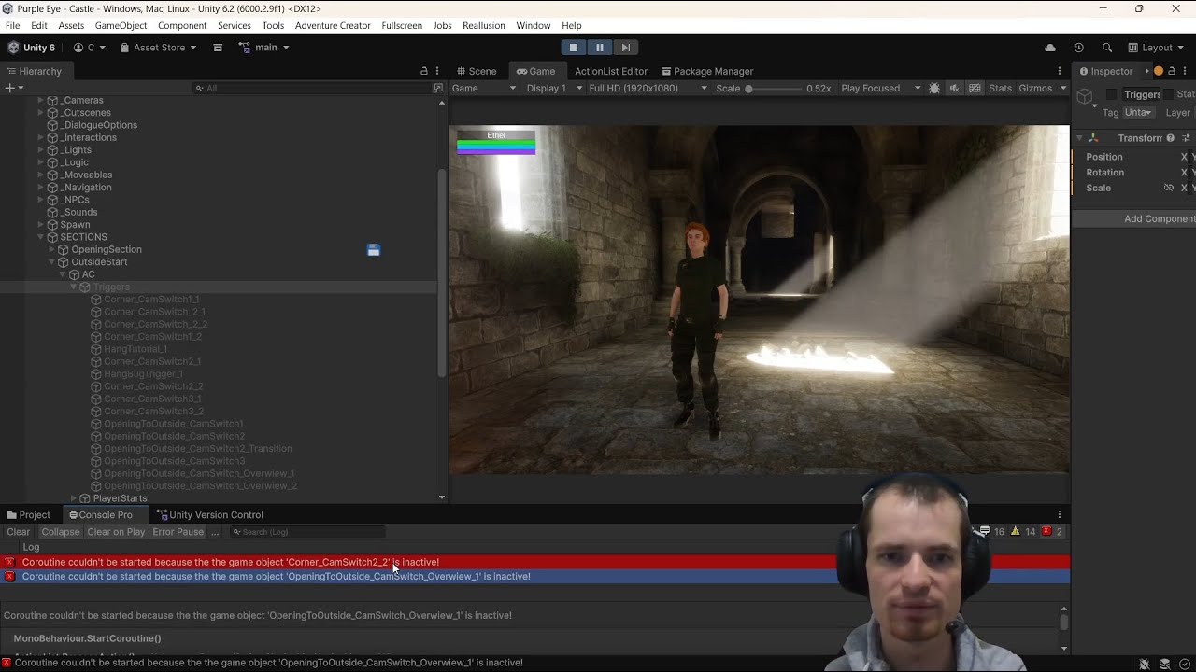Select the HangTutorial_1 hierarchy object

135,349
